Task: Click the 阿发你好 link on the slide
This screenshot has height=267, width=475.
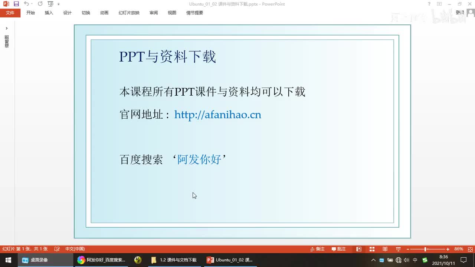Action: (x=199, y=159)
